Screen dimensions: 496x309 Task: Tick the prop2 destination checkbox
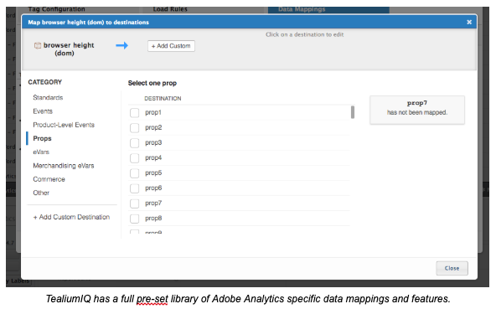[134, 128]
